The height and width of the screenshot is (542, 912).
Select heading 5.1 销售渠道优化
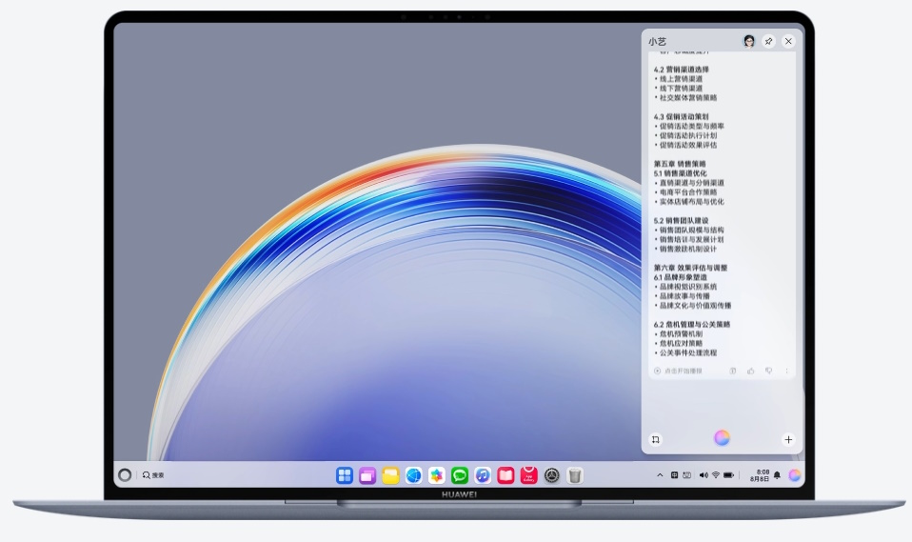[680, 173]
